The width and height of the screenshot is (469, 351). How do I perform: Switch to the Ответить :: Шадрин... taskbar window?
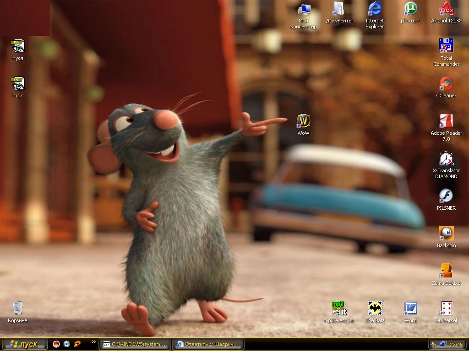click(208, 344)
